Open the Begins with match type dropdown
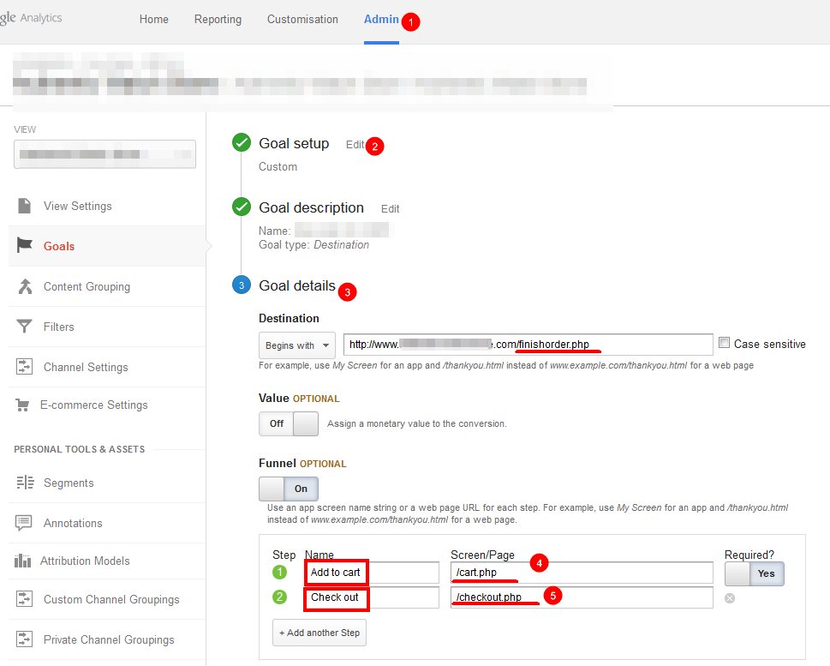This screenshot has width=830, height=666. pyautogui.click(x=296, y=345)
